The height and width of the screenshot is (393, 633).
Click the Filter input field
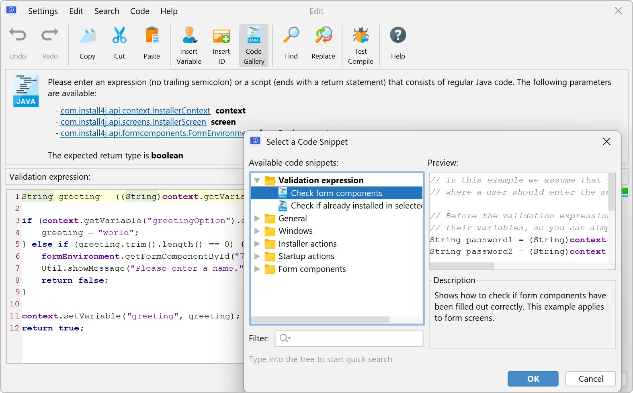point(349,338)
